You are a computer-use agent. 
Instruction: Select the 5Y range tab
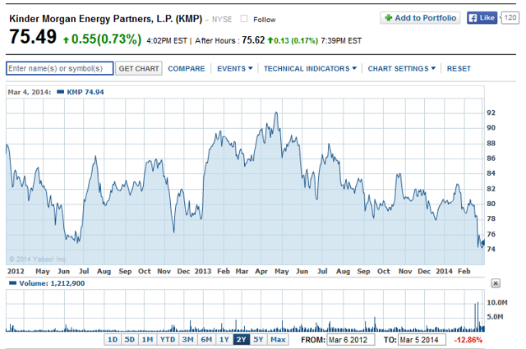coord(258,340)
